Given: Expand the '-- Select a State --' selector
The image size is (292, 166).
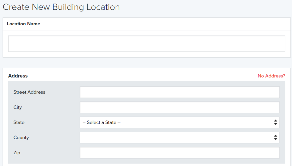Looking at the screenshot, I should (x=180, y=122).
